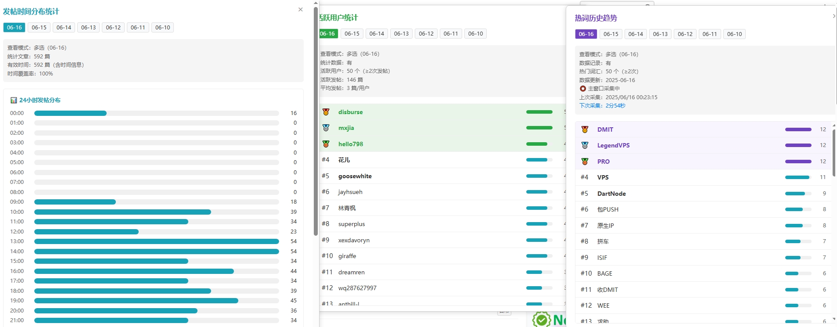Click the silver medal icon beside mxjia
Screen dimensions: 837x327
pos(326,128)
